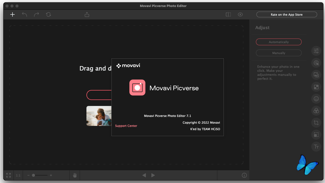Open the export share icon

(x=87, y=14)
